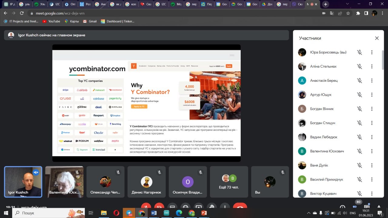Open more options for Василий Прихидчук

tap(372, 180)
